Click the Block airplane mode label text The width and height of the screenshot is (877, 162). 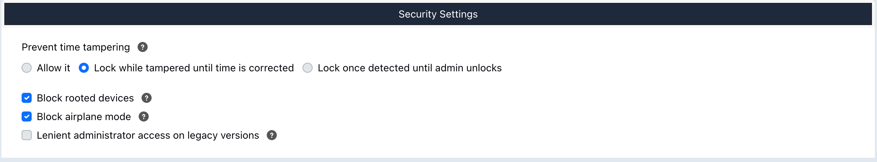coord(84,116)
